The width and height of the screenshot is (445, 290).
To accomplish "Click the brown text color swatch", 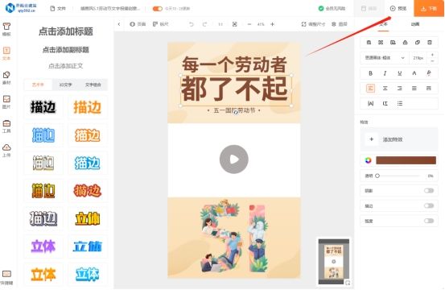I will point(406,160).
